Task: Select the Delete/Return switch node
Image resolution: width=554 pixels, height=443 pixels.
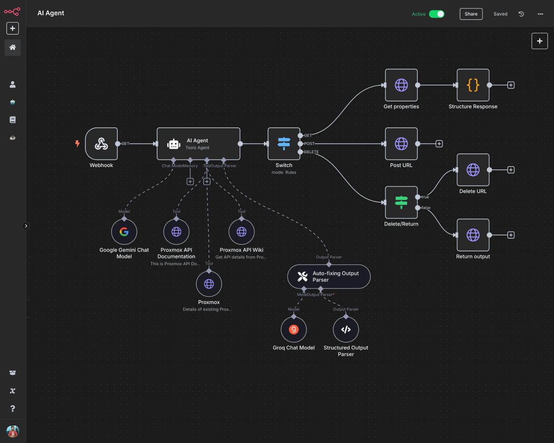Action: [x=401, y=202]
